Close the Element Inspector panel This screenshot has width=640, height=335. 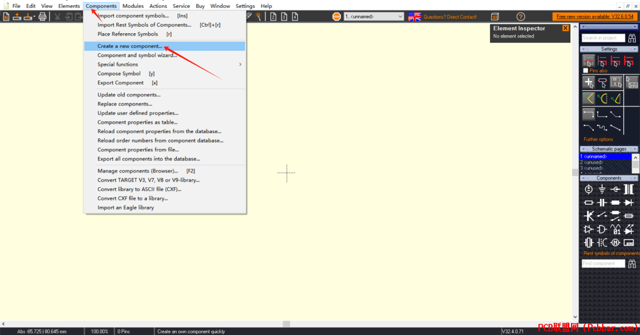[565, 28]
